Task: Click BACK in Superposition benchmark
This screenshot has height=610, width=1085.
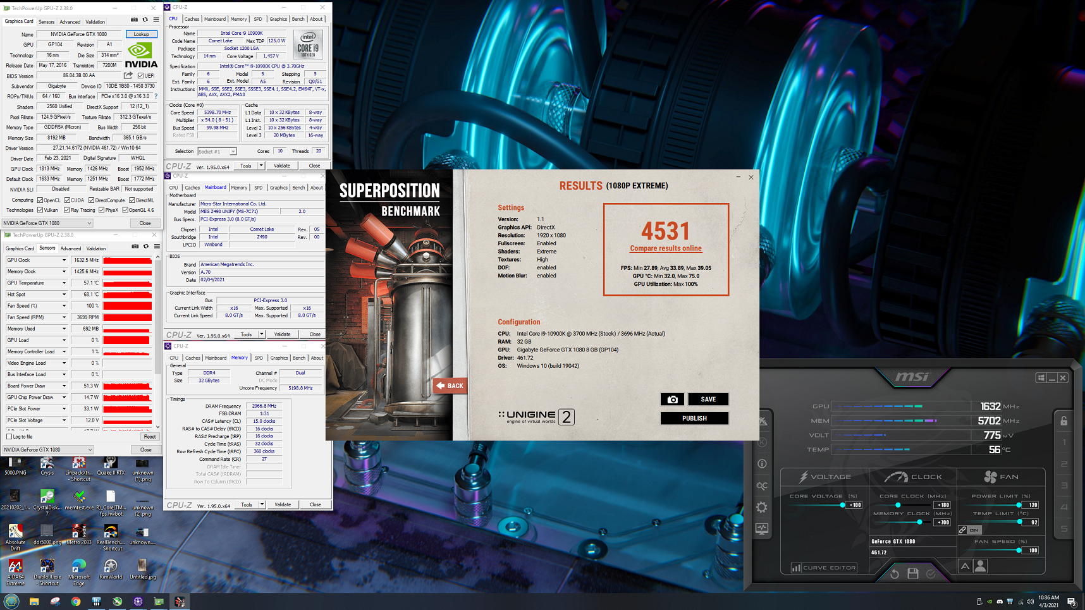Action: pos(451,386)
